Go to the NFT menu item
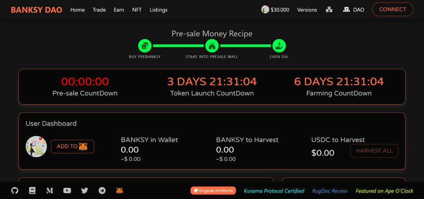 [137, 10]
